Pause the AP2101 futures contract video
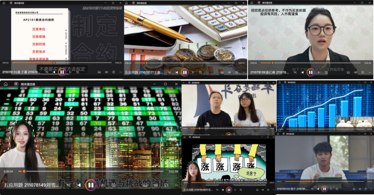The width and height of the screenshot is (374, 195). click(62, 72)
